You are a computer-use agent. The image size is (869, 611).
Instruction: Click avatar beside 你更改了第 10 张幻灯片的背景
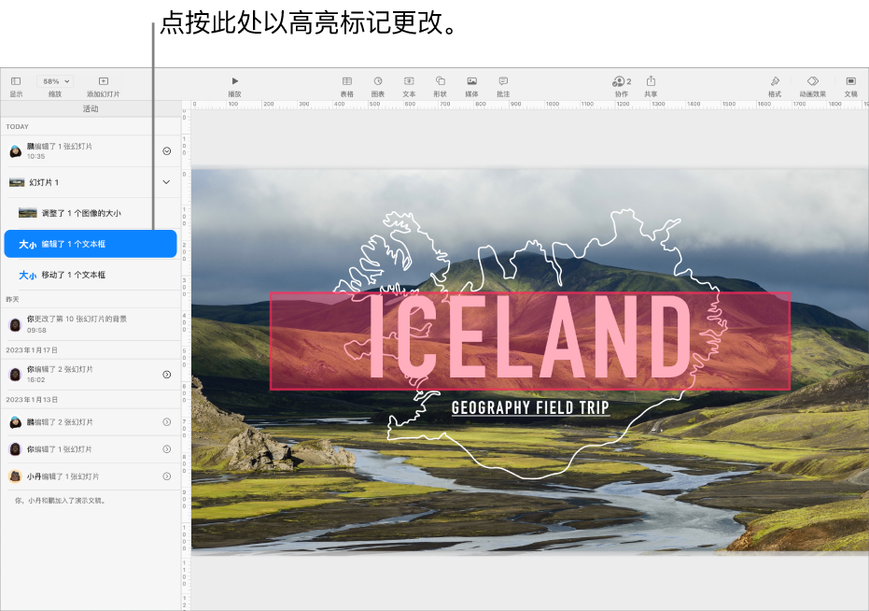tap(16, 324)
